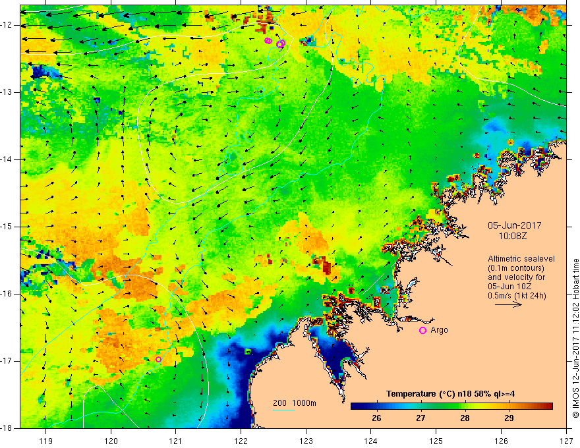Click the 'Temperature (°C) n18 58% ql>=4' title
Screen dimensions: 580x448
[451, 394]
